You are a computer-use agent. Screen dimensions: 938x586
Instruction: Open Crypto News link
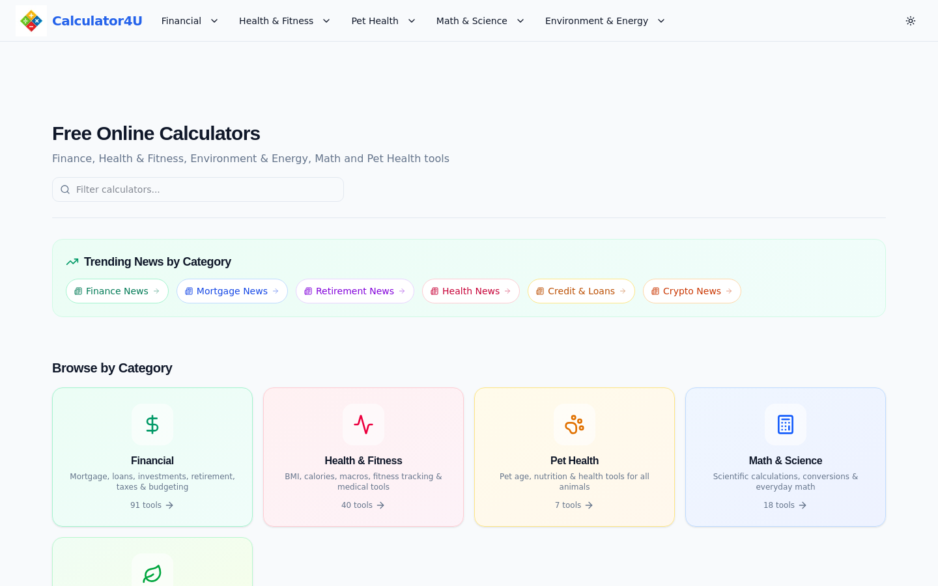tap(692, 291)
